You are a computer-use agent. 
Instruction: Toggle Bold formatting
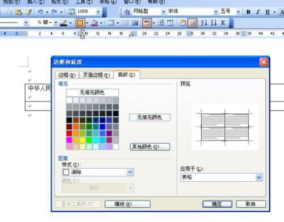(x=248, y=12)
